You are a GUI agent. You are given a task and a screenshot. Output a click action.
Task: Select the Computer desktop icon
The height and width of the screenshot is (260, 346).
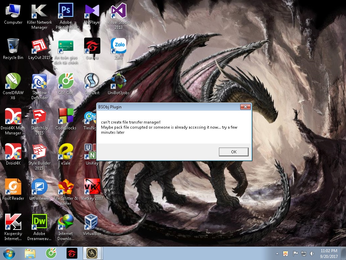click(x=13, y=14)
